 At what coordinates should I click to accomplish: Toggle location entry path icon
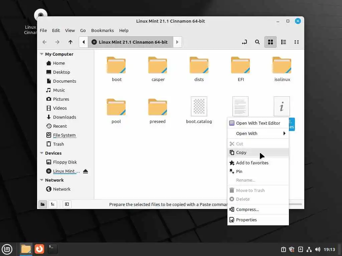tap(244, 42)
